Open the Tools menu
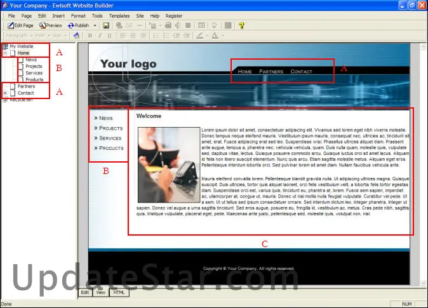428x308 pixels. coord(97,16)
